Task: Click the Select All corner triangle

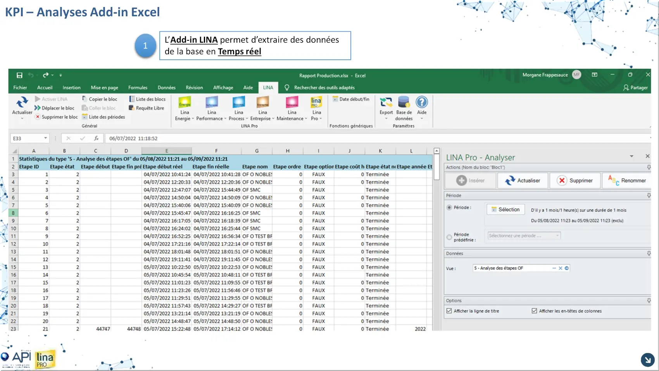Action: (14, 151)
